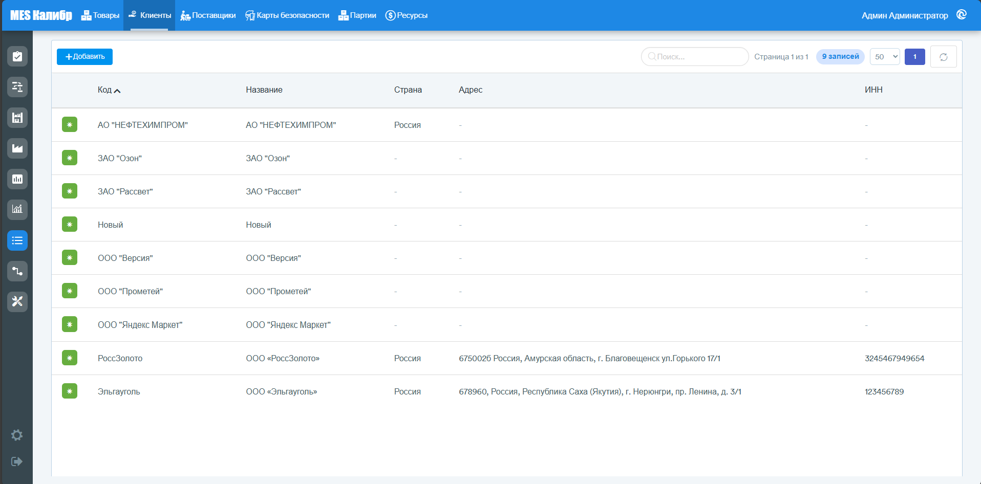Click page 1 pagination button
981x484 pixels.
coord(914,57)
